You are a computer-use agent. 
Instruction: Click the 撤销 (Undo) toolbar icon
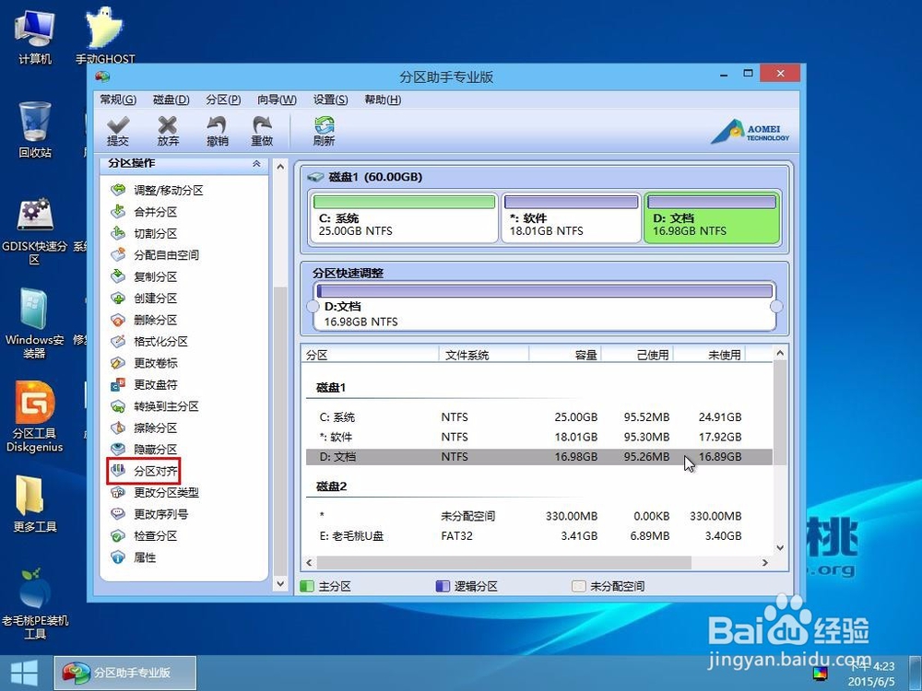218,130
